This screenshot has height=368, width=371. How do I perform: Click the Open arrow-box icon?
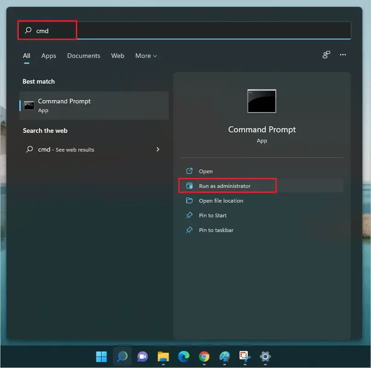pyautogui.click(x=189, y=171)
